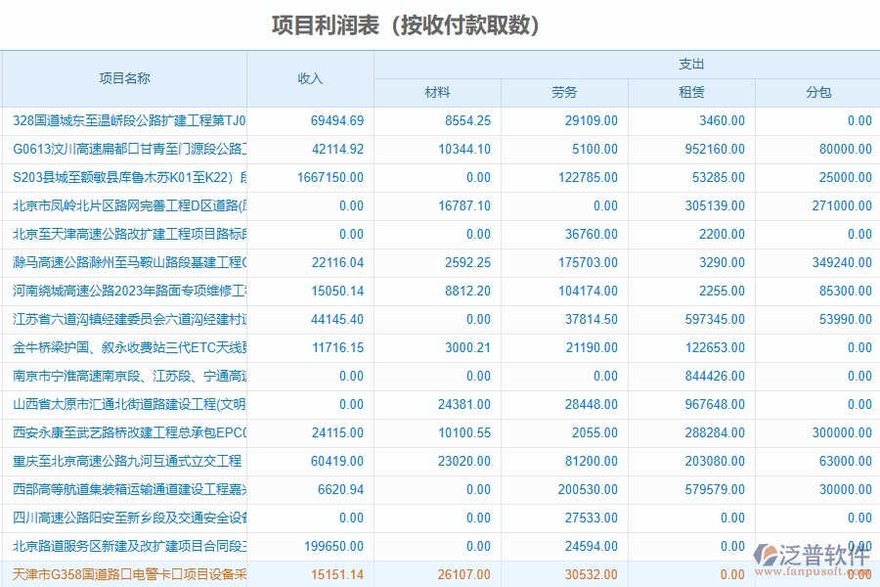This screenshot has height=587, width=880.
Task: Sort by the 租赁 column header
Action: click(x=691, y=93)
